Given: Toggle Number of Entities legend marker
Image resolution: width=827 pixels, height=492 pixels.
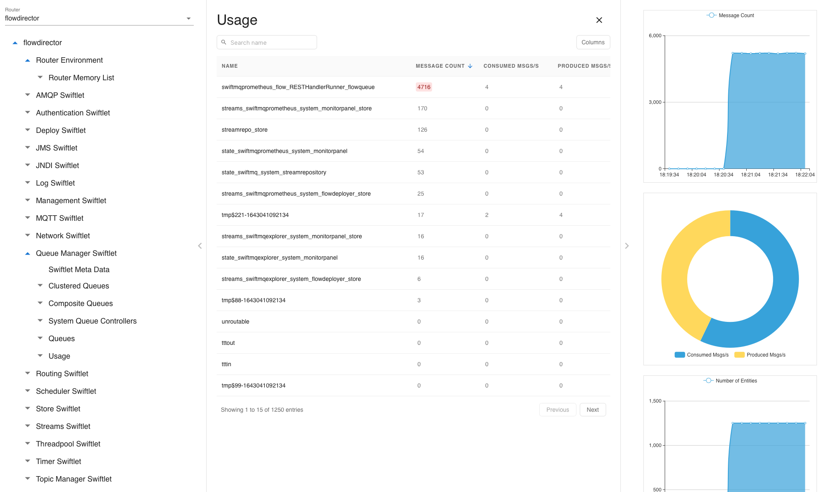Looking at the screenshot, I should [x=708, y=381].
